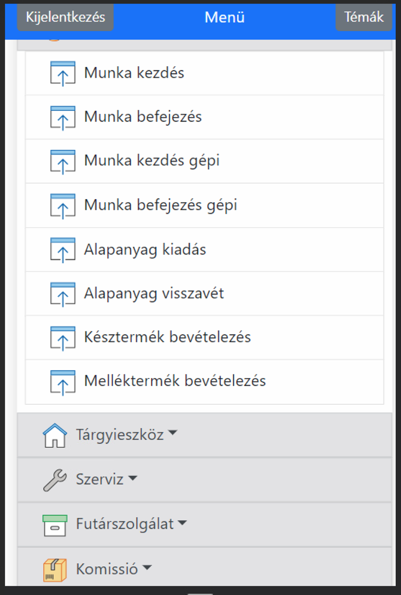
Task: Click the wrench icon for Szerviz
Action: pyautogui.click(x=54, y=480)
